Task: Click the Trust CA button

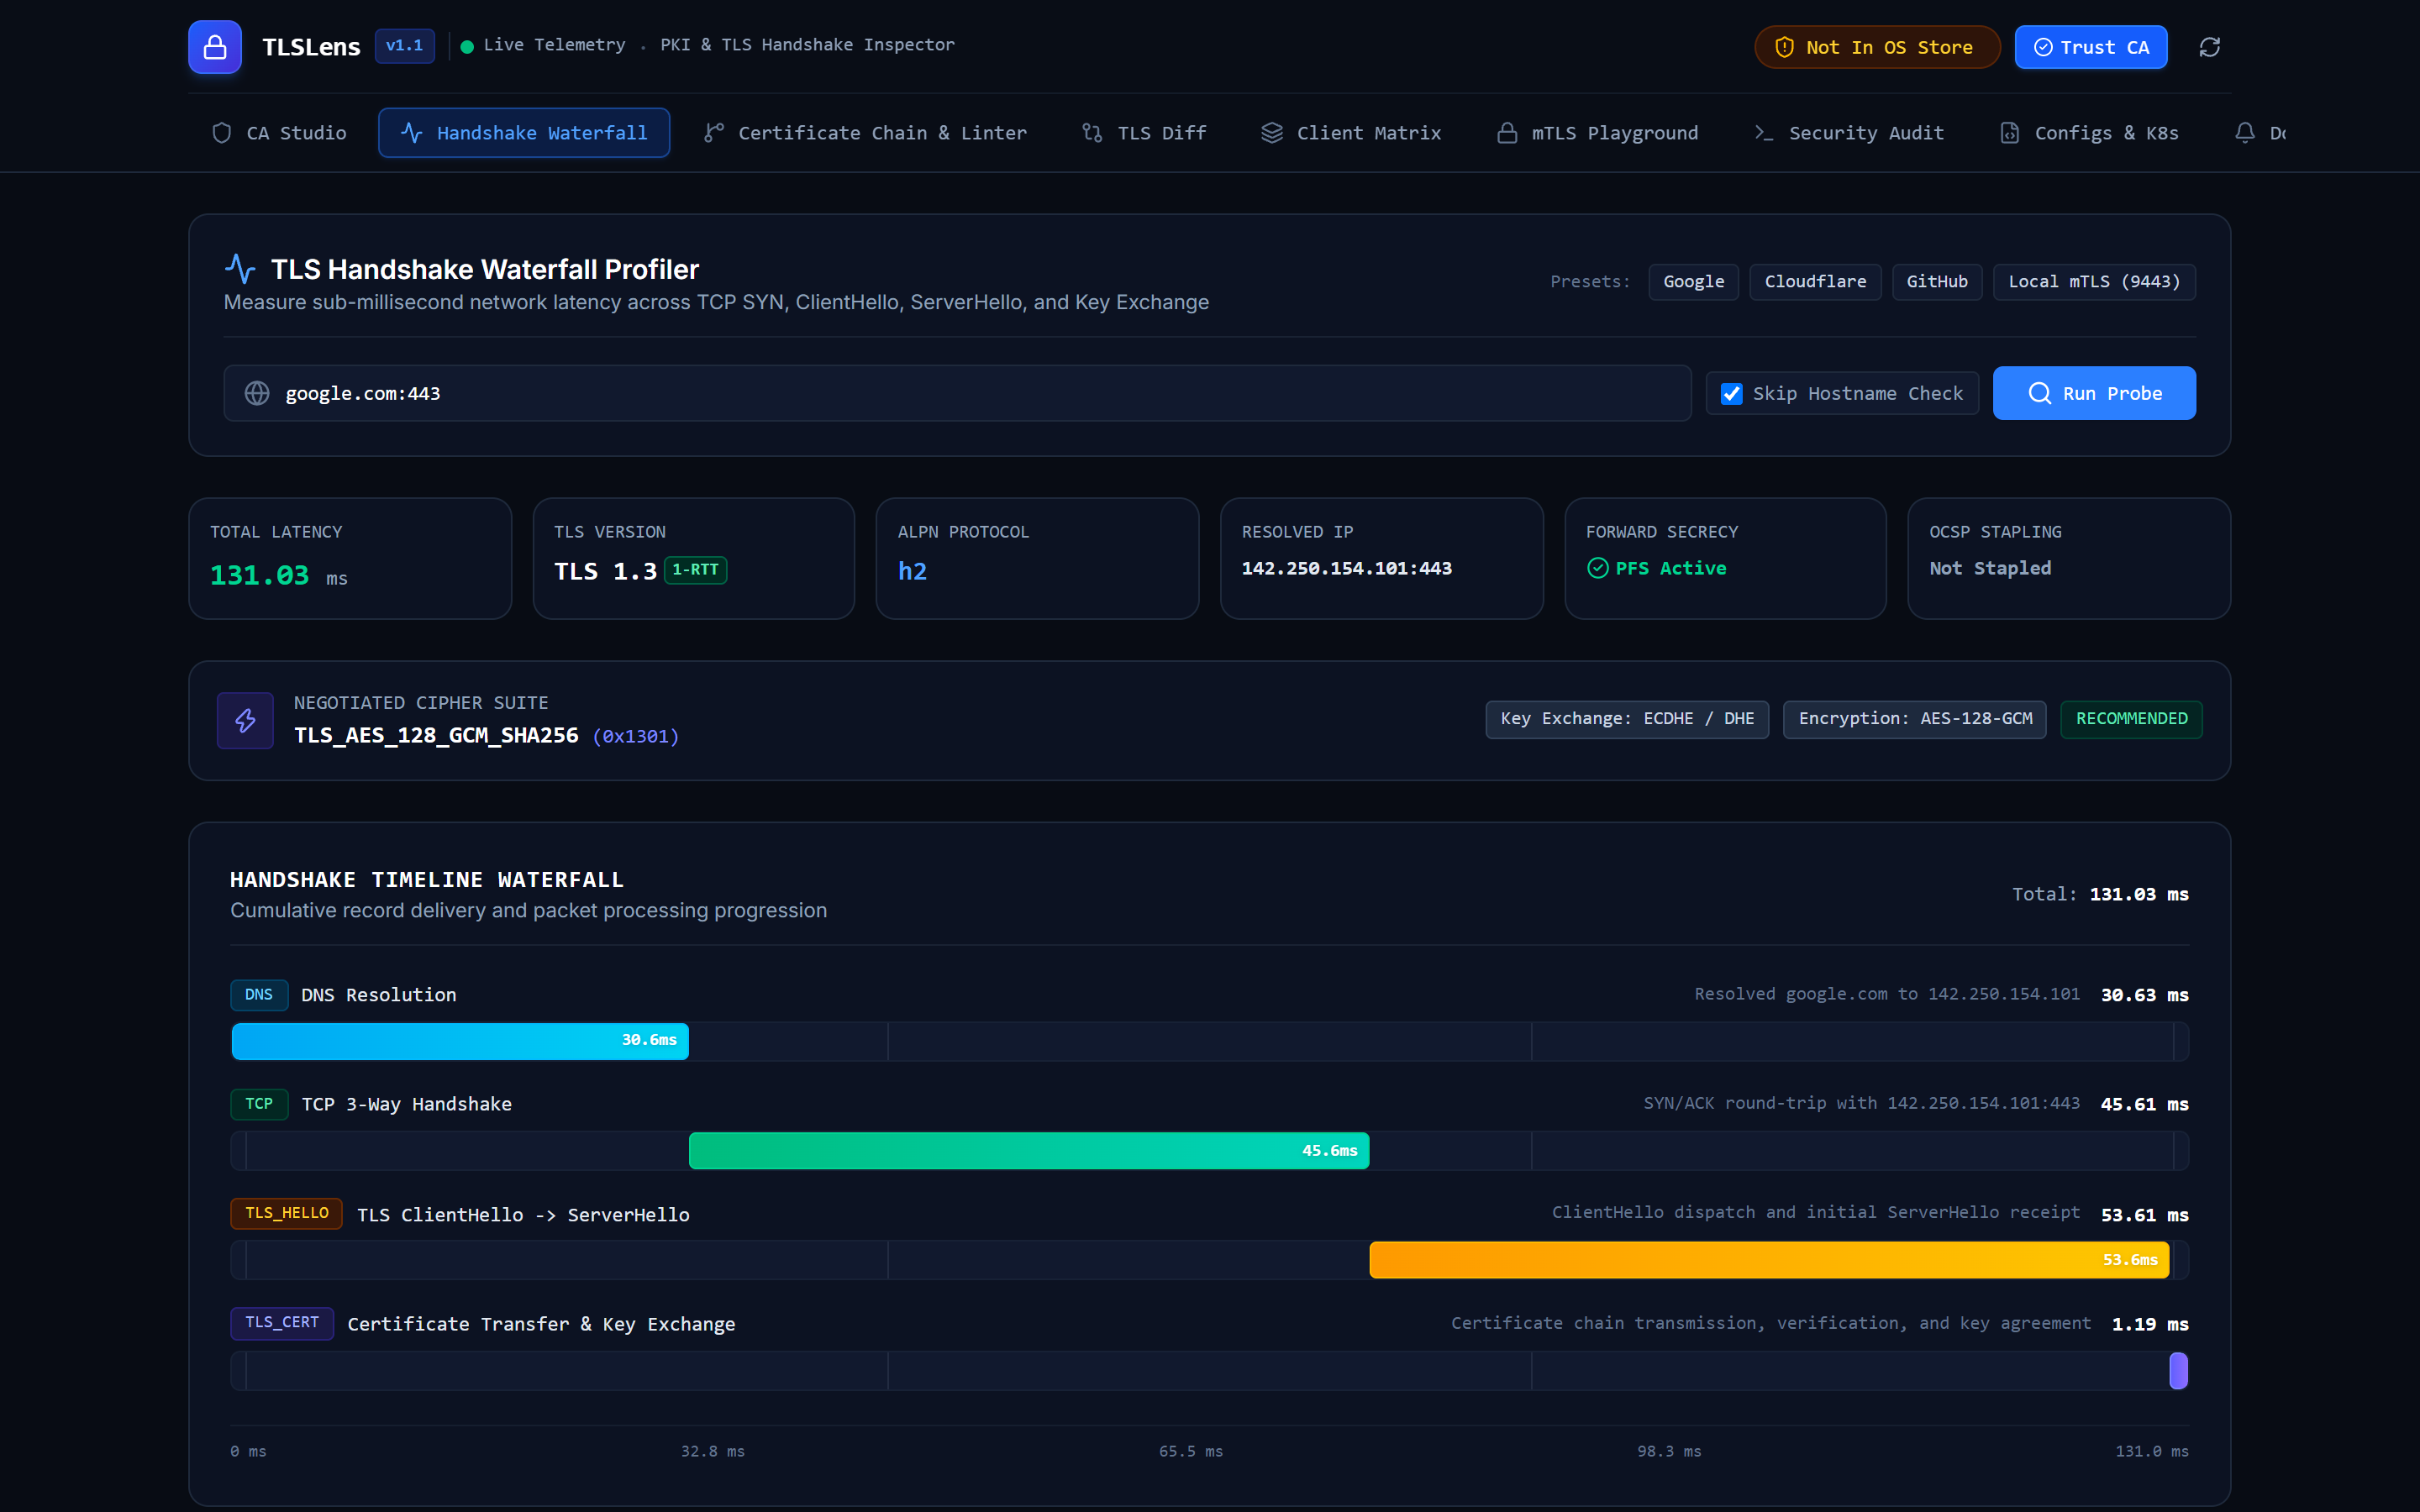Action: [x=2091, y=47]
